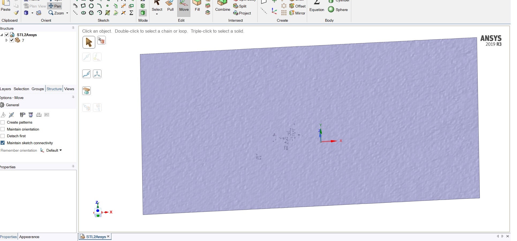Click the sketch line tool icon
Viewport: 517px width, 241px height.
[75, 6]
